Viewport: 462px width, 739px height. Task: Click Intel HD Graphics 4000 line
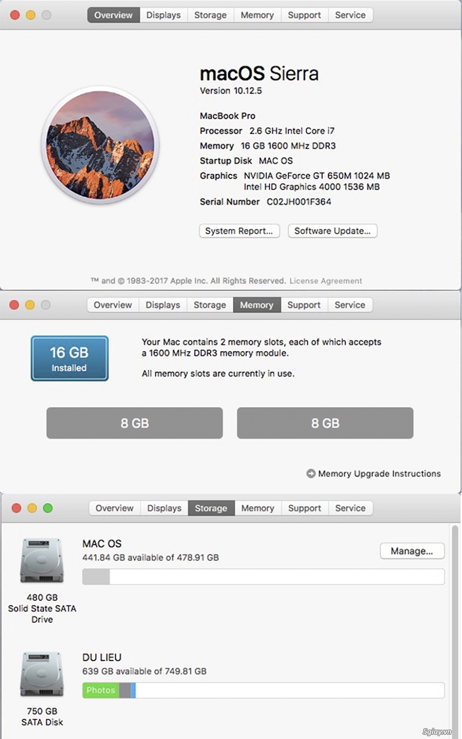tap(312, 187)
